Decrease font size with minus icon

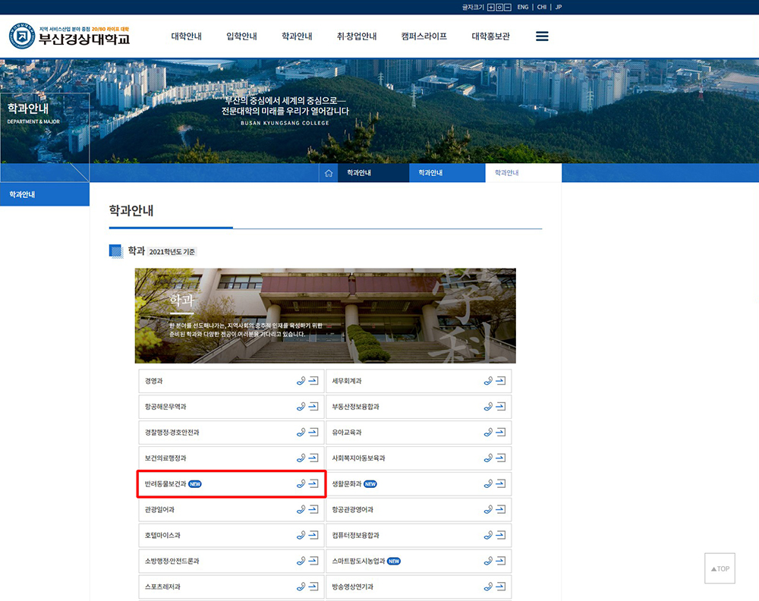pyautogui.click(x=507, y=8)
